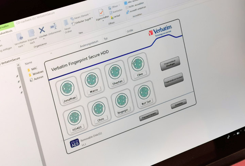
Task: Select the Sheytan fingerprint icon
Action: pos(115,72)
